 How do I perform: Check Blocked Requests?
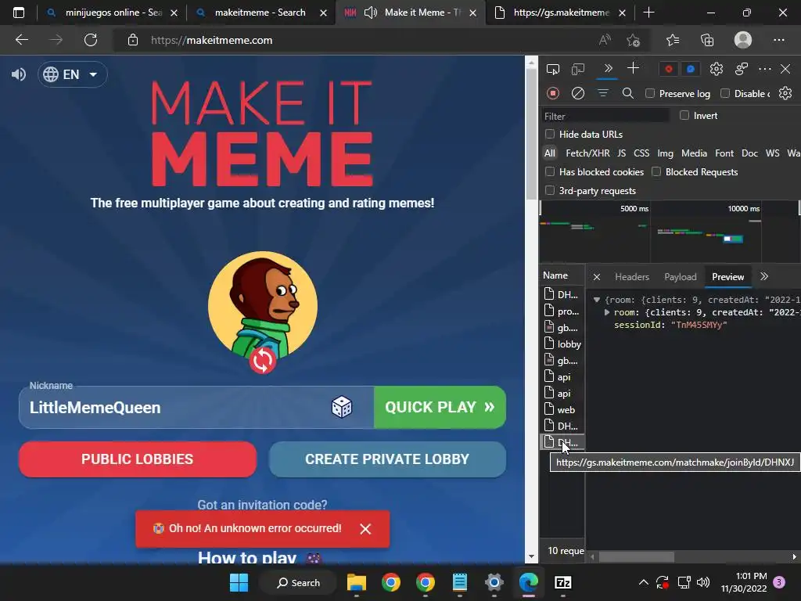point(656,171)
